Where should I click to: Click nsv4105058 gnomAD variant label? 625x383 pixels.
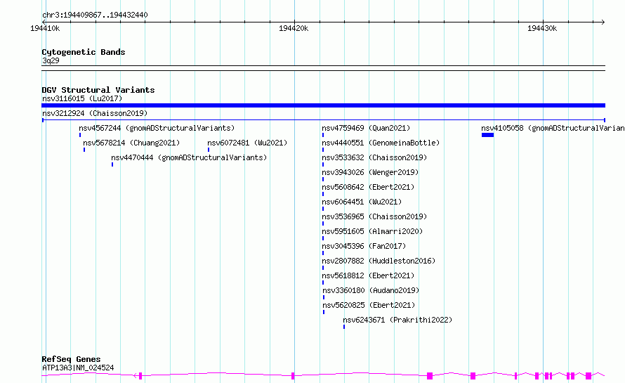point(553,128)
